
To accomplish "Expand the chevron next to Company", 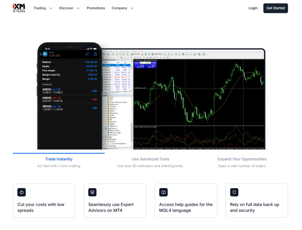I will click(132, 8).
